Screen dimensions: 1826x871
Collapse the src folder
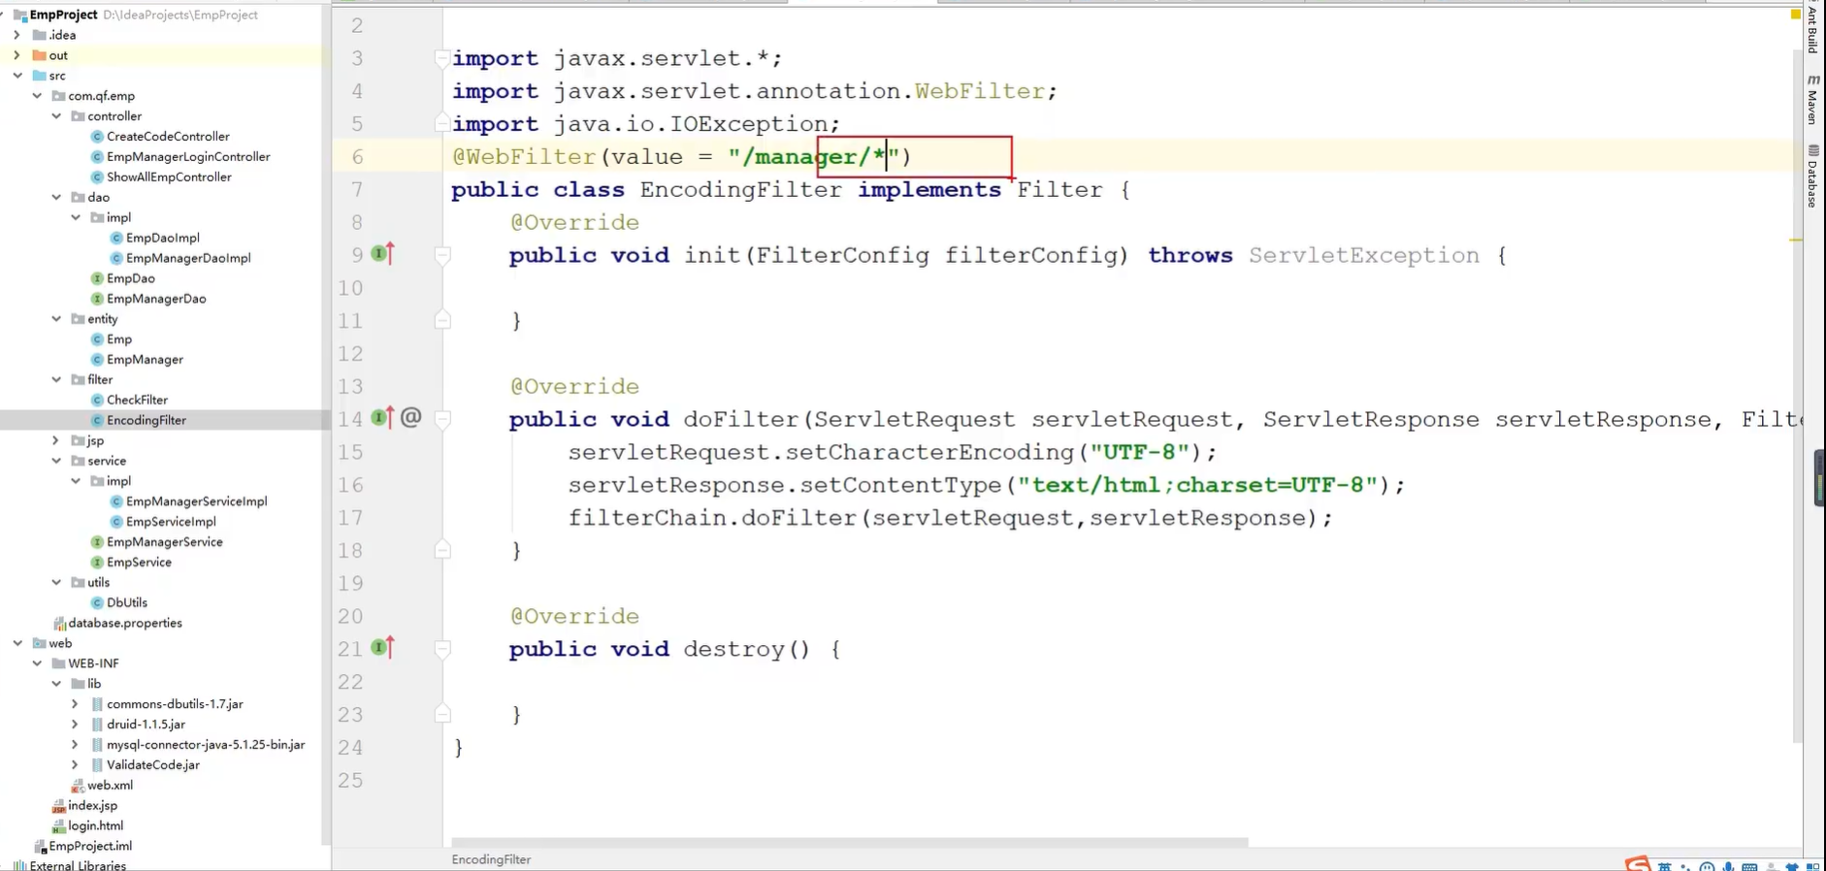point(16,76)
